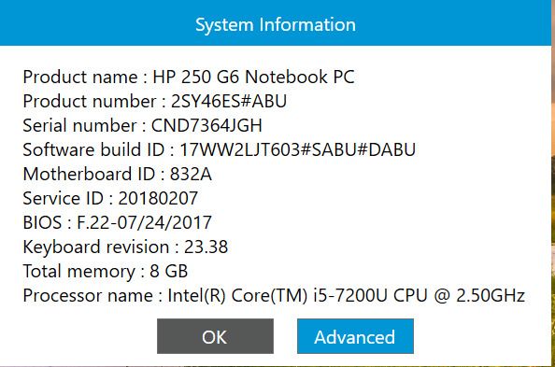Click the OK button
Viewport: 555px width, 367px height.
tap(215, 336)
